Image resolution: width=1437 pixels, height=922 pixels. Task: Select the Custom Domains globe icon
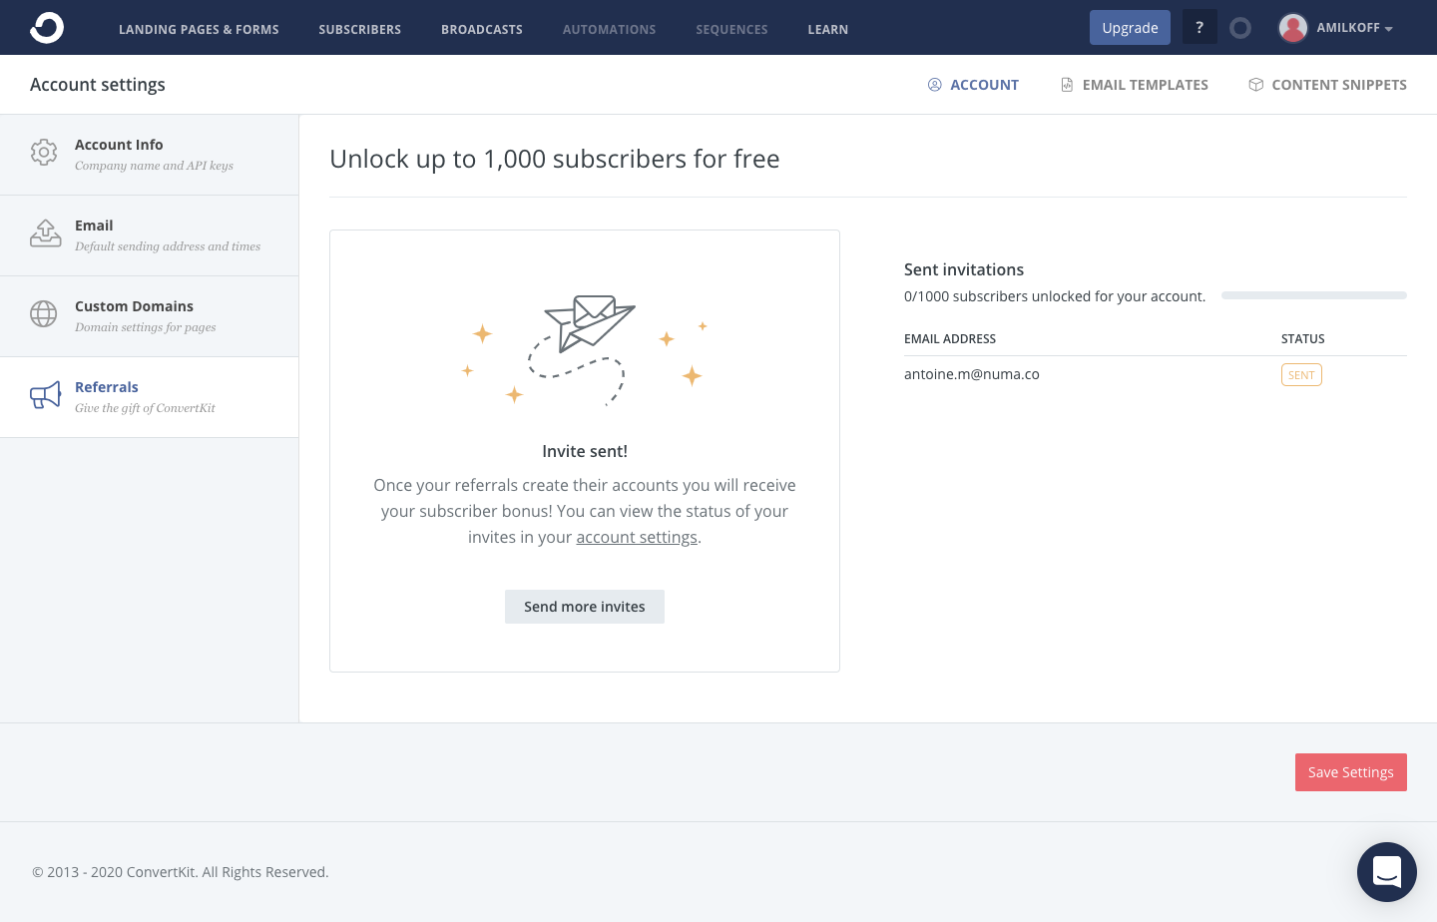[x=44, y=314]
